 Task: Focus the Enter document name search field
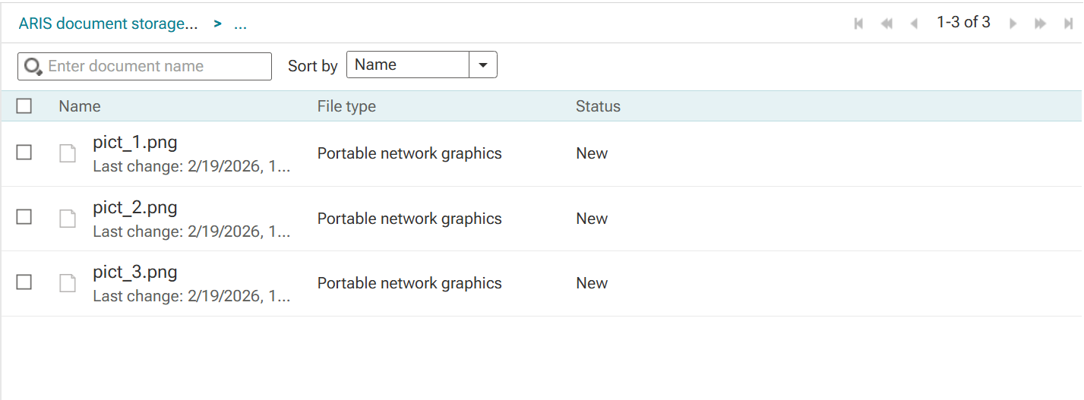(156, 67)
